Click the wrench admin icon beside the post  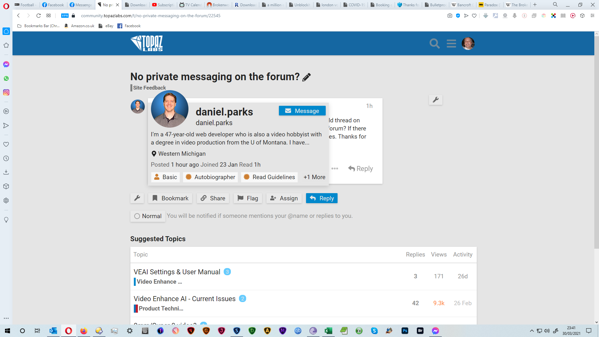436,100
